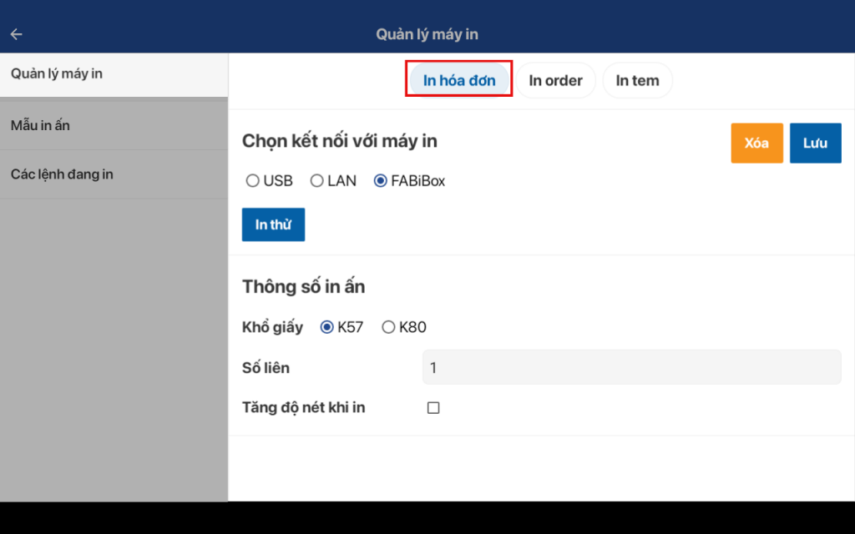Choose the LAN connection option
The image size is (855, 534).
(316, 181)
